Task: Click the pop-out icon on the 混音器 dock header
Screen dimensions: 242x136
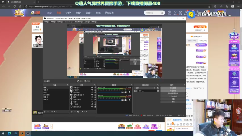Action: tap(132, 85)
